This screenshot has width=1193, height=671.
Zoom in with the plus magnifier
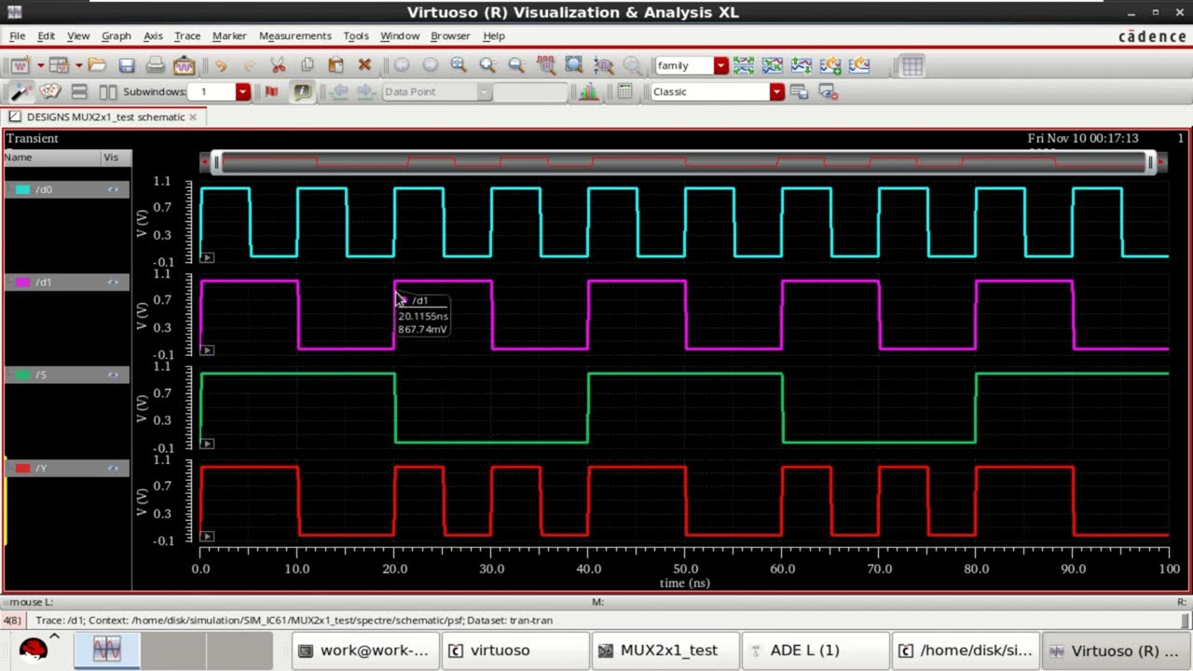tap(487, 65)
